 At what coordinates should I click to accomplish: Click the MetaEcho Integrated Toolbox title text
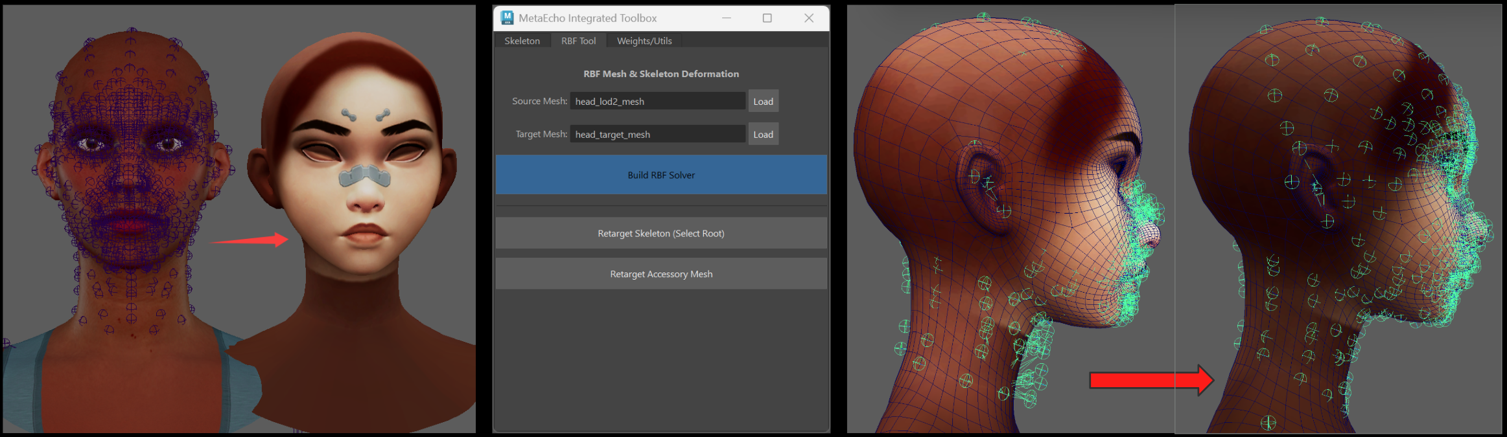587,18
